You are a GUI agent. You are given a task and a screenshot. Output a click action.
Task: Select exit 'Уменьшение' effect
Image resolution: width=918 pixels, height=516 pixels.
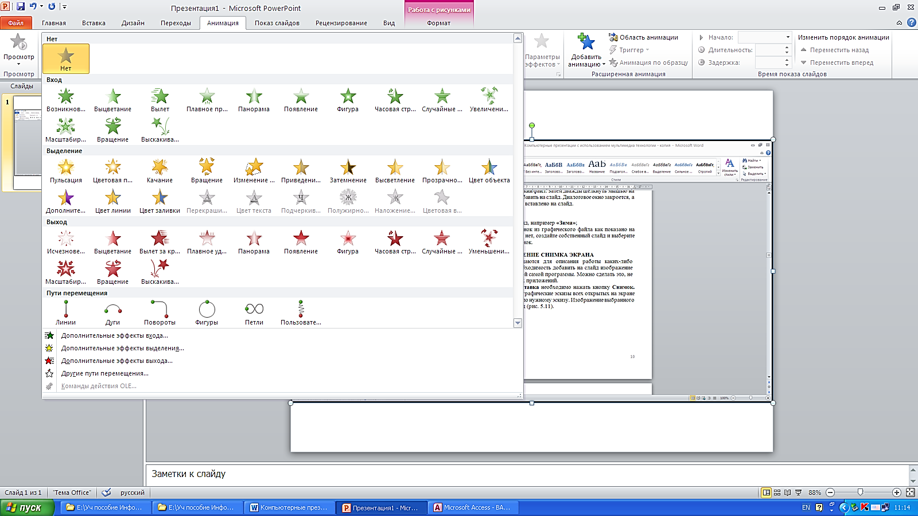coord(489,242)
